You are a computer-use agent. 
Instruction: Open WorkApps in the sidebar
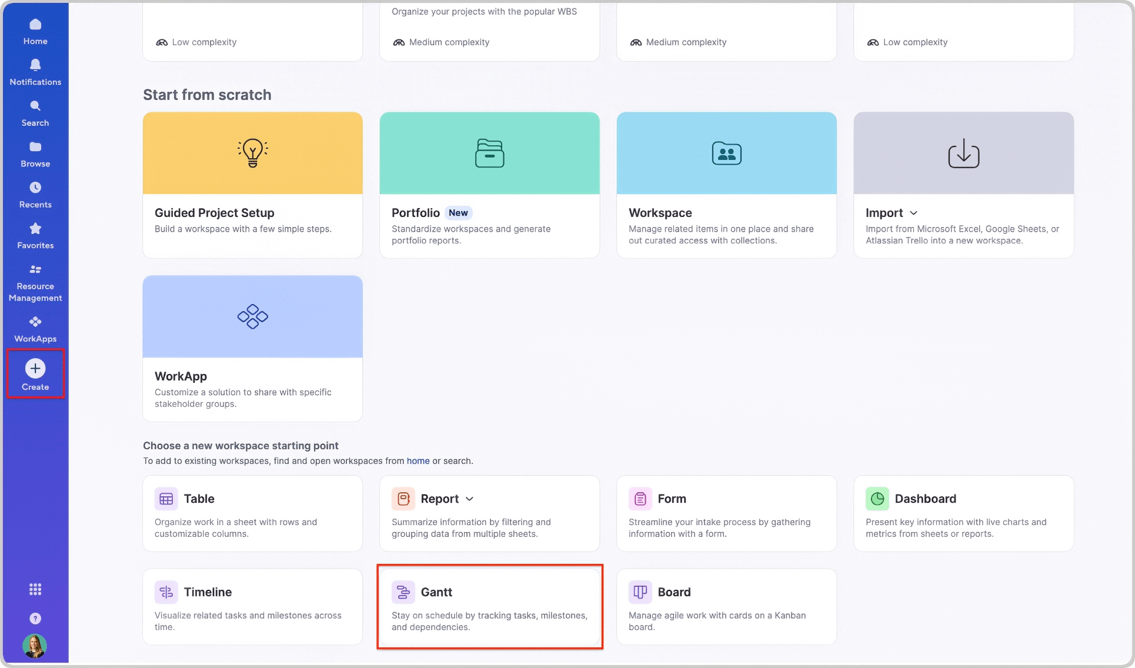[x=35, y=329]
